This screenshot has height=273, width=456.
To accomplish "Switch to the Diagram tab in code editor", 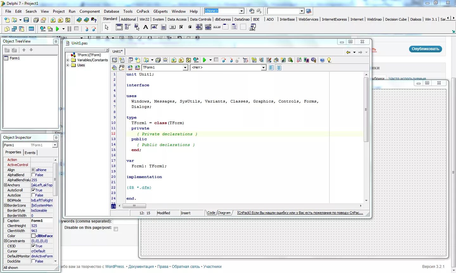I will click(224, 213).
